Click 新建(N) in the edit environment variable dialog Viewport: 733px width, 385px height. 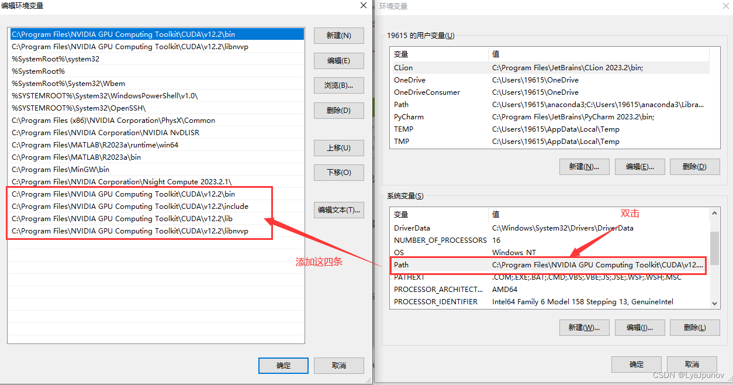tap(339, 35)
